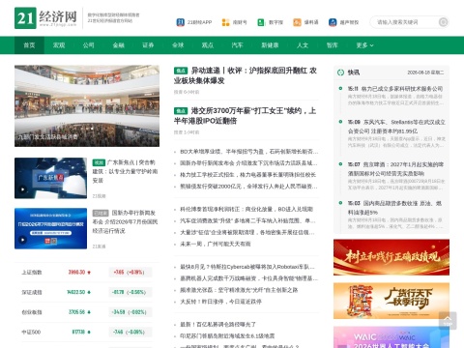Open article 最新！百亿私募调仓路径曝光了
This screenshot has height=348, width=464.
[x=217, y=325]
